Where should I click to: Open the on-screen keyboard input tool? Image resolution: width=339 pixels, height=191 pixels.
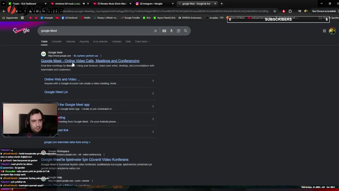(x=164, y=31)
